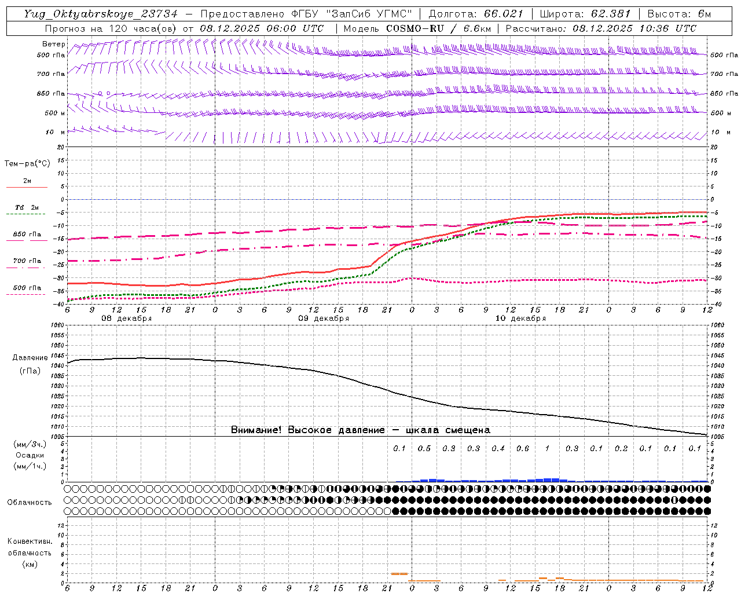Click the Облачность cloud cover label

tap(30, 503)
